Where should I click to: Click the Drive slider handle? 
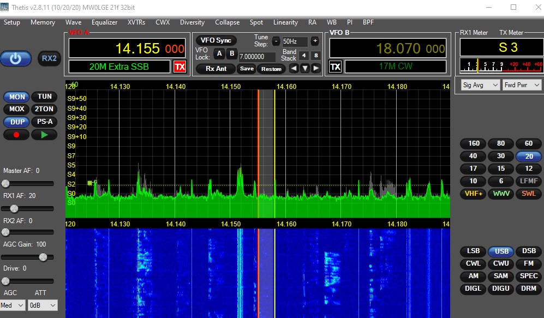pos(5,281)
